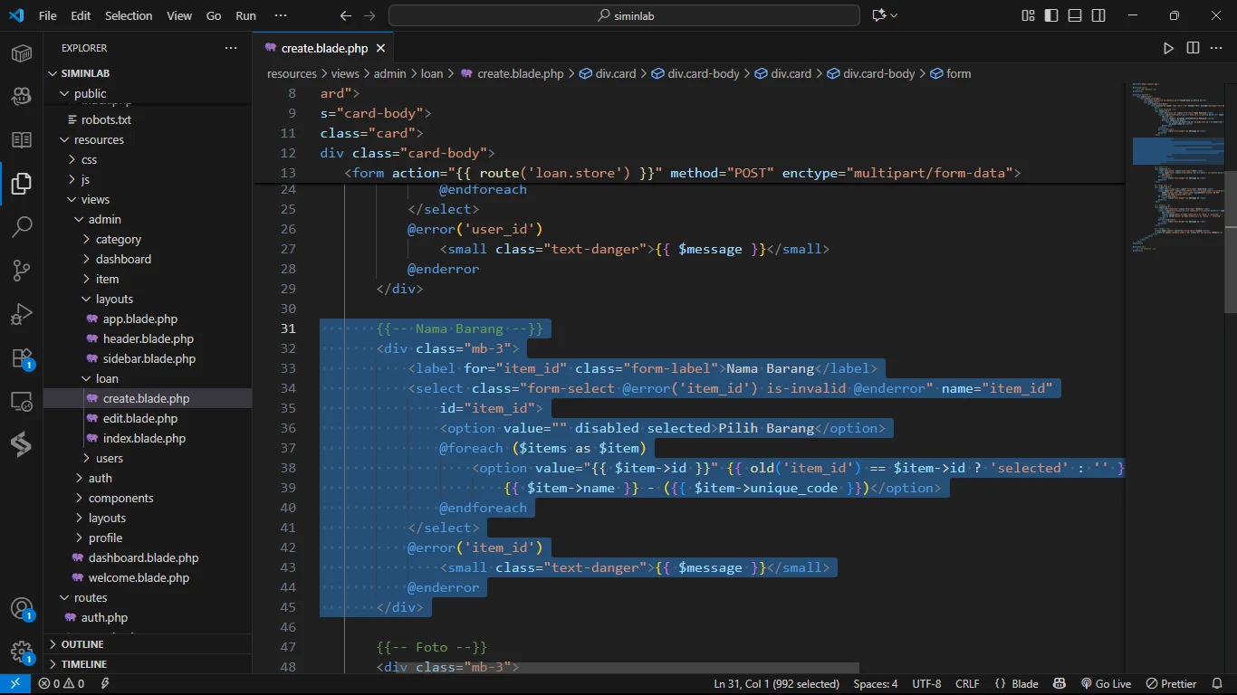The width and height of the screenshot is (1237, 695).
Task: Expand the TIMELINE section
Action: click(84, 664)
